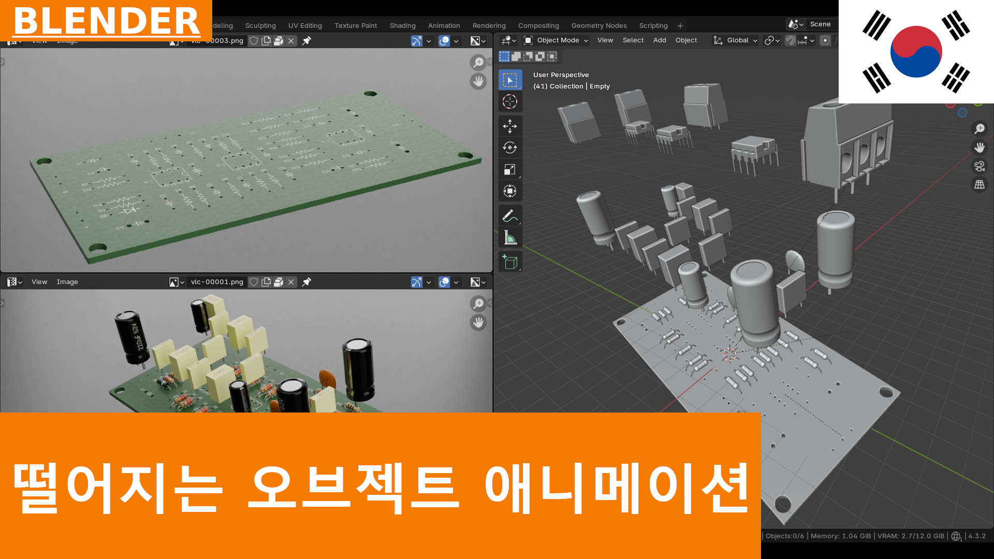Click zoom icon in top image editor

(478, 63)
